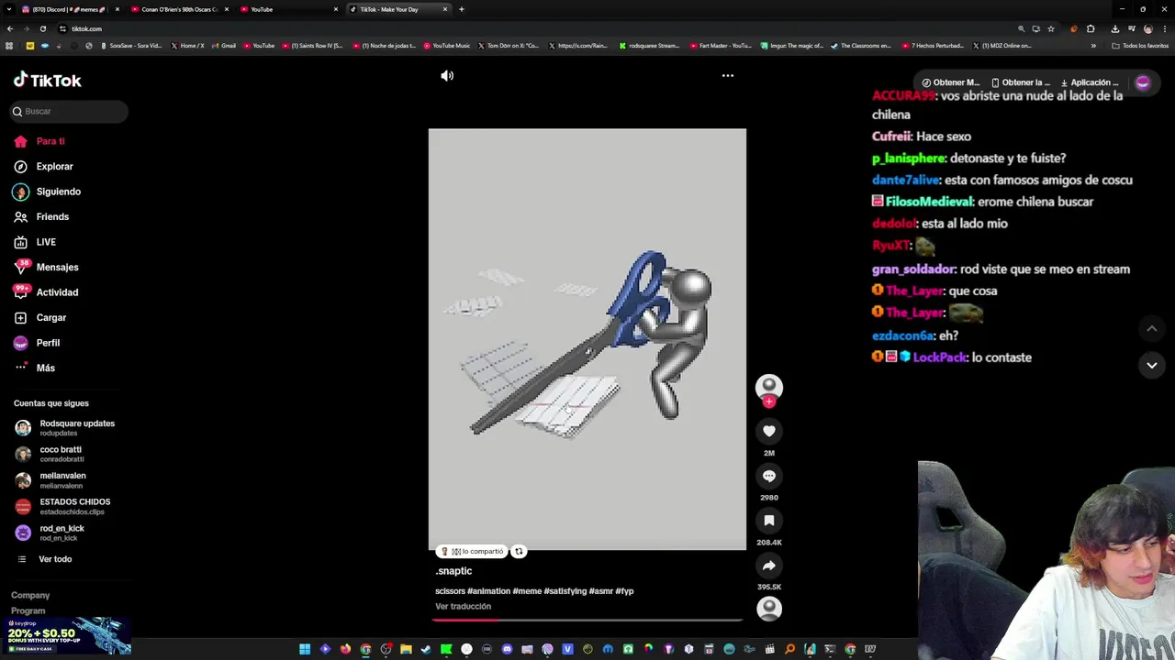Open the Gmail bookmark

click(223, 46)
